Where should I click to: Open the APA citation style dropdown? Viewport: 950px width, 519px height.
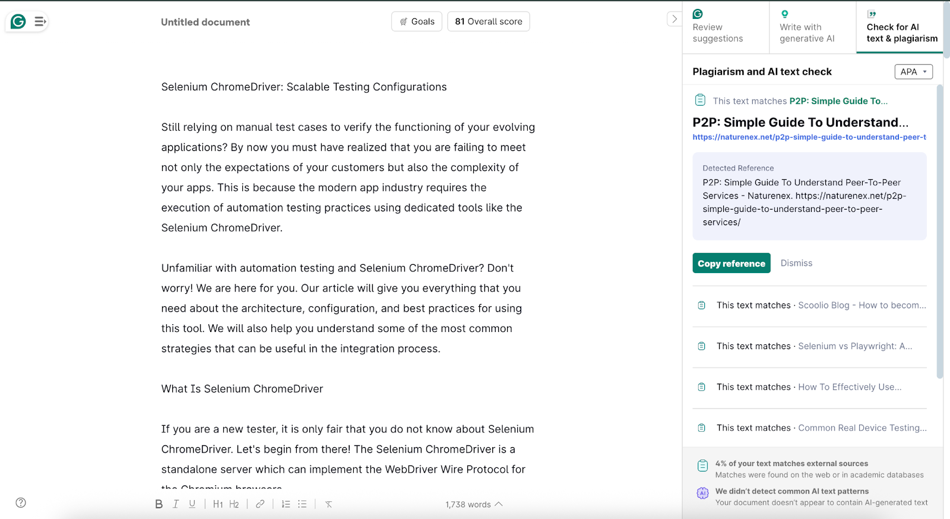914,72
